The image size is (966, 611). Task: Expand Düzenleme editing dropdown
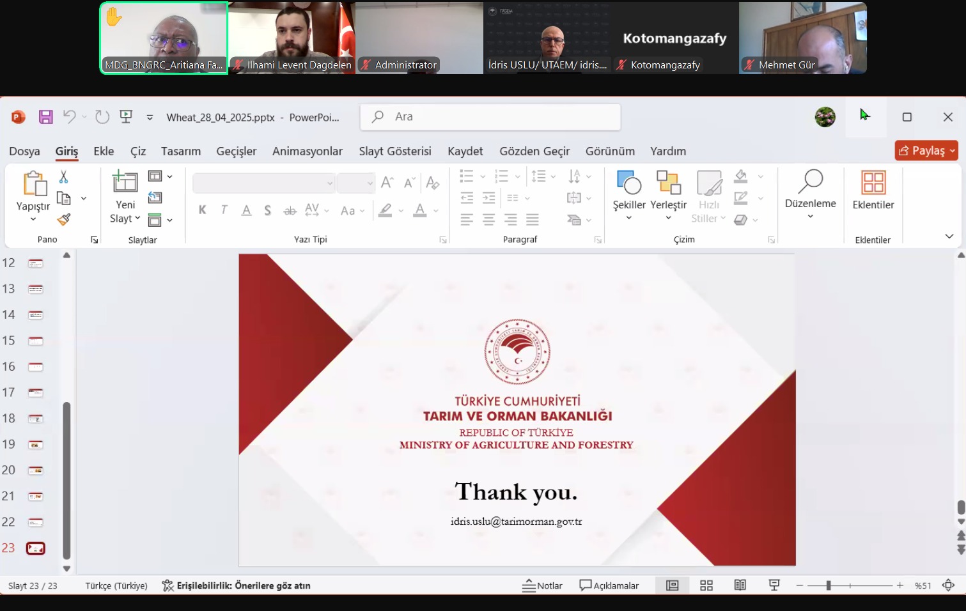point(810,217)
